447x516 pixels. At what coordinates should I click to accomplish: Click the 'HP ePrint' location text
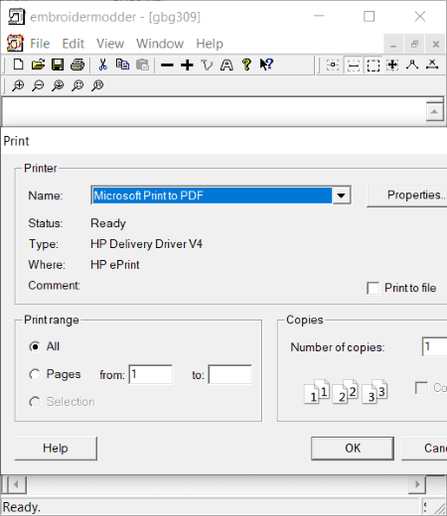(115, 265)
